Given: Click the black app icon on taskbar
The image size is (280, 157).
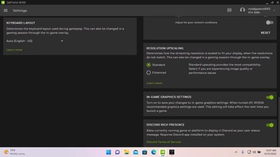Looking at the screenshot, I should [x=172, y=152].
